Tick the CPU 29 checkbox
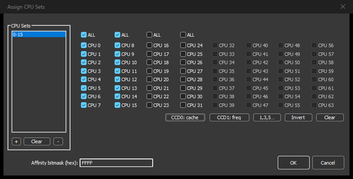The width and height of the screenshot is (353, 179). pos(183,88)
